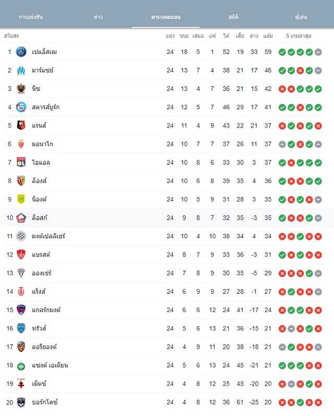334x416 pixels.
Task: Click the Metz club crest icon
Action: tap(21, 384)
